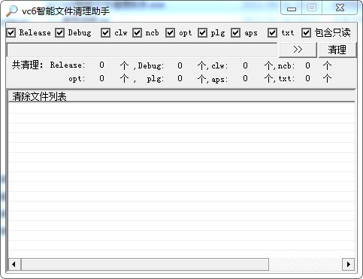Screen dimensions: 363x279
Task: Click the txt: count label
Action: [x=286, y=79]
